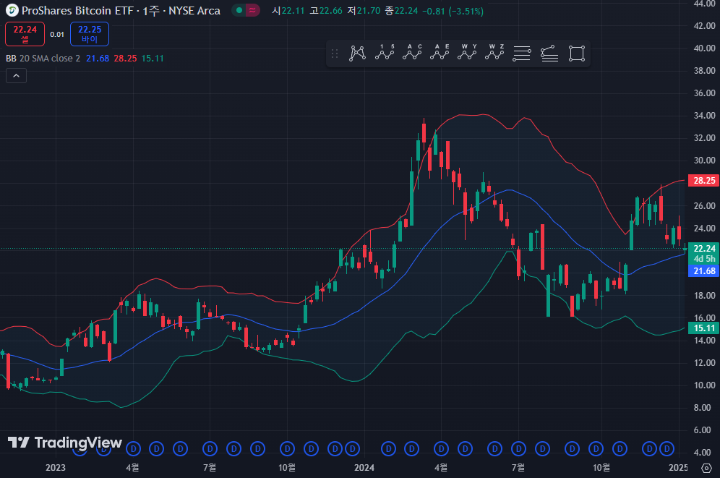Click the blue 22.25 buy button
This screenshot has height=478, width=720.
pyautogui.click(x=90, y=34)
